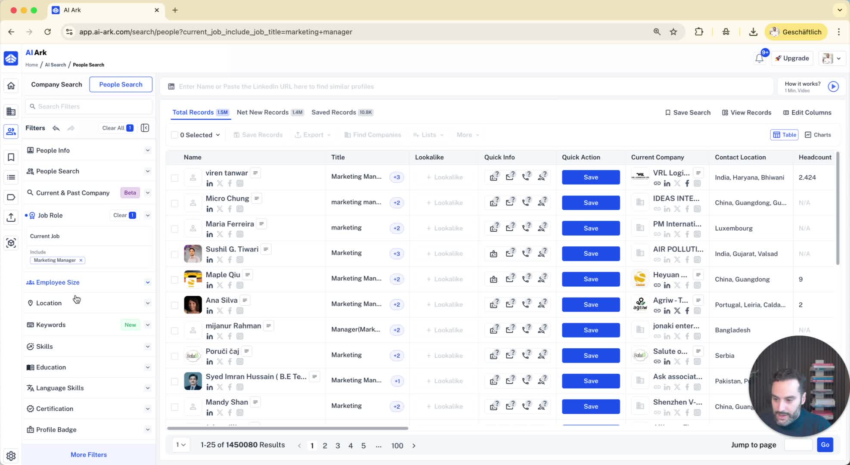Remove the Marketing Manager filter tag
Screen dimensions: 850x465
point(81,260)
